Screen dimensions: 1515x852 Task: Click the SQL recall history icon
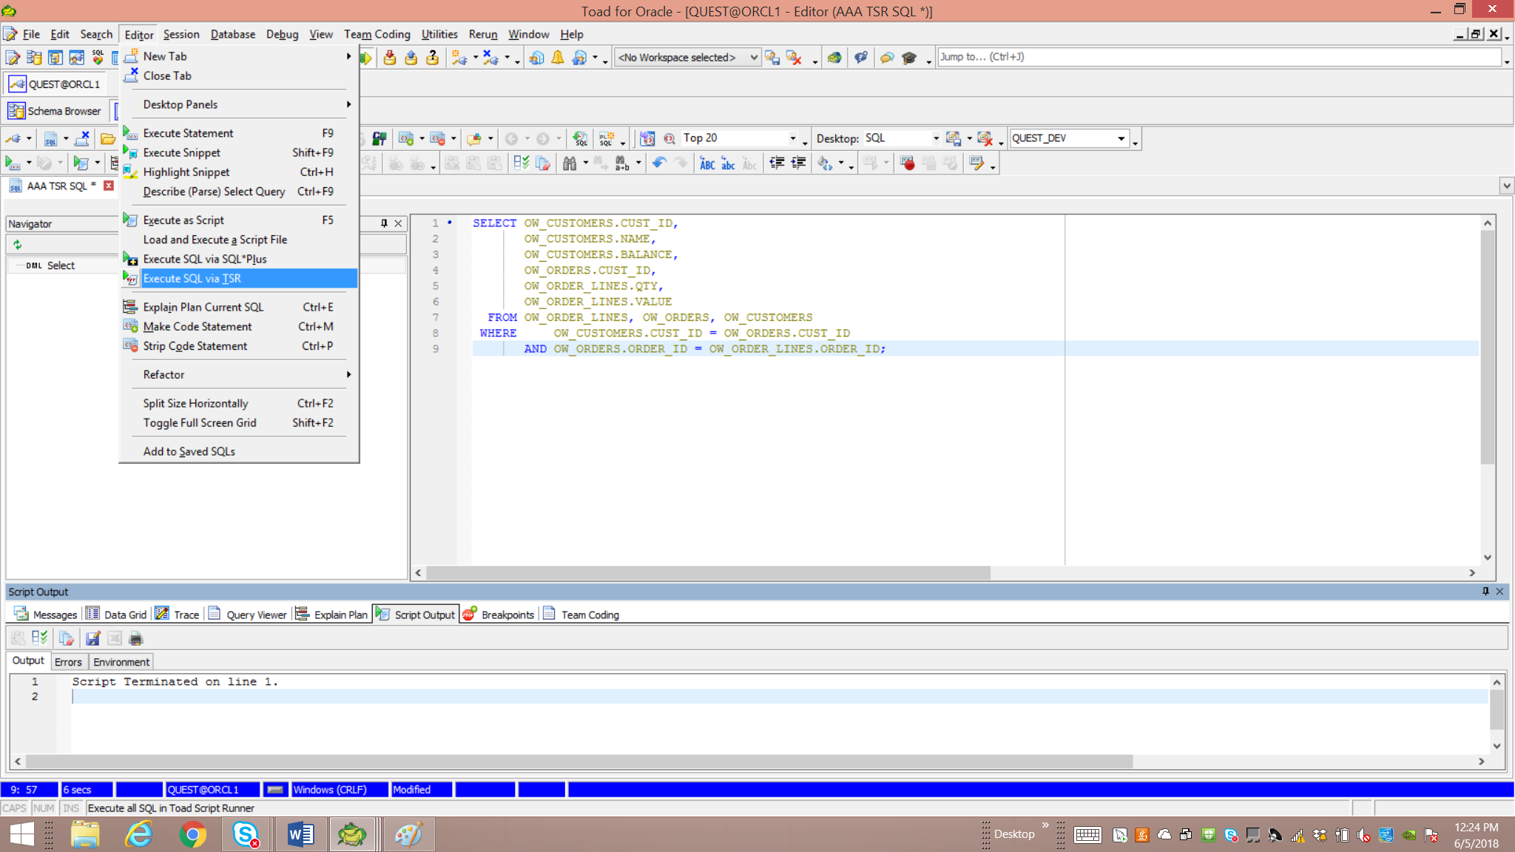click(x=581, y=138)
